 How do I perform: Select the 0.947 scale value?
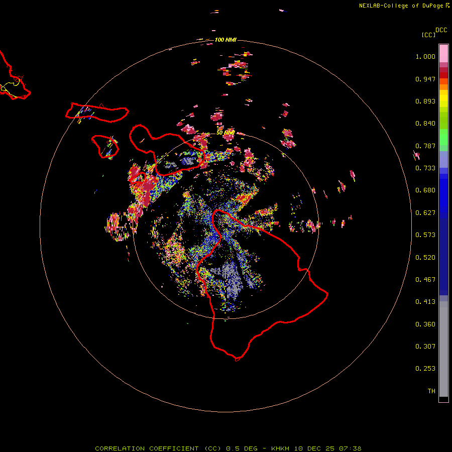(x=425, y=79)
